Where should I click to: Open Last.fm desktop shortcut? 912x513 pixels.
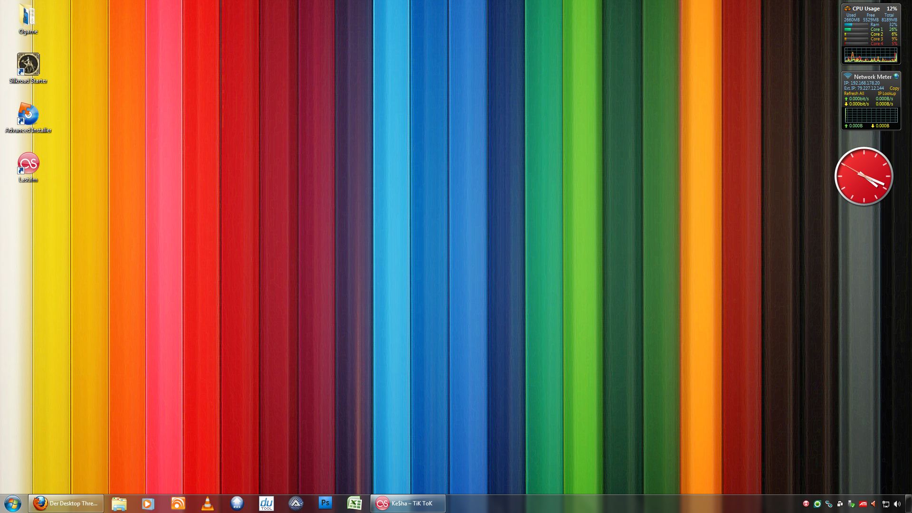[28, 164]
